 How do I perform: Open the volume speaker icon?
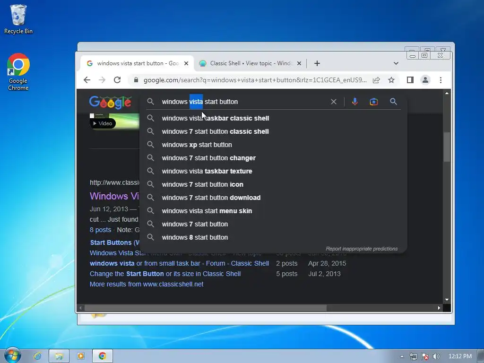click(436, 356)
